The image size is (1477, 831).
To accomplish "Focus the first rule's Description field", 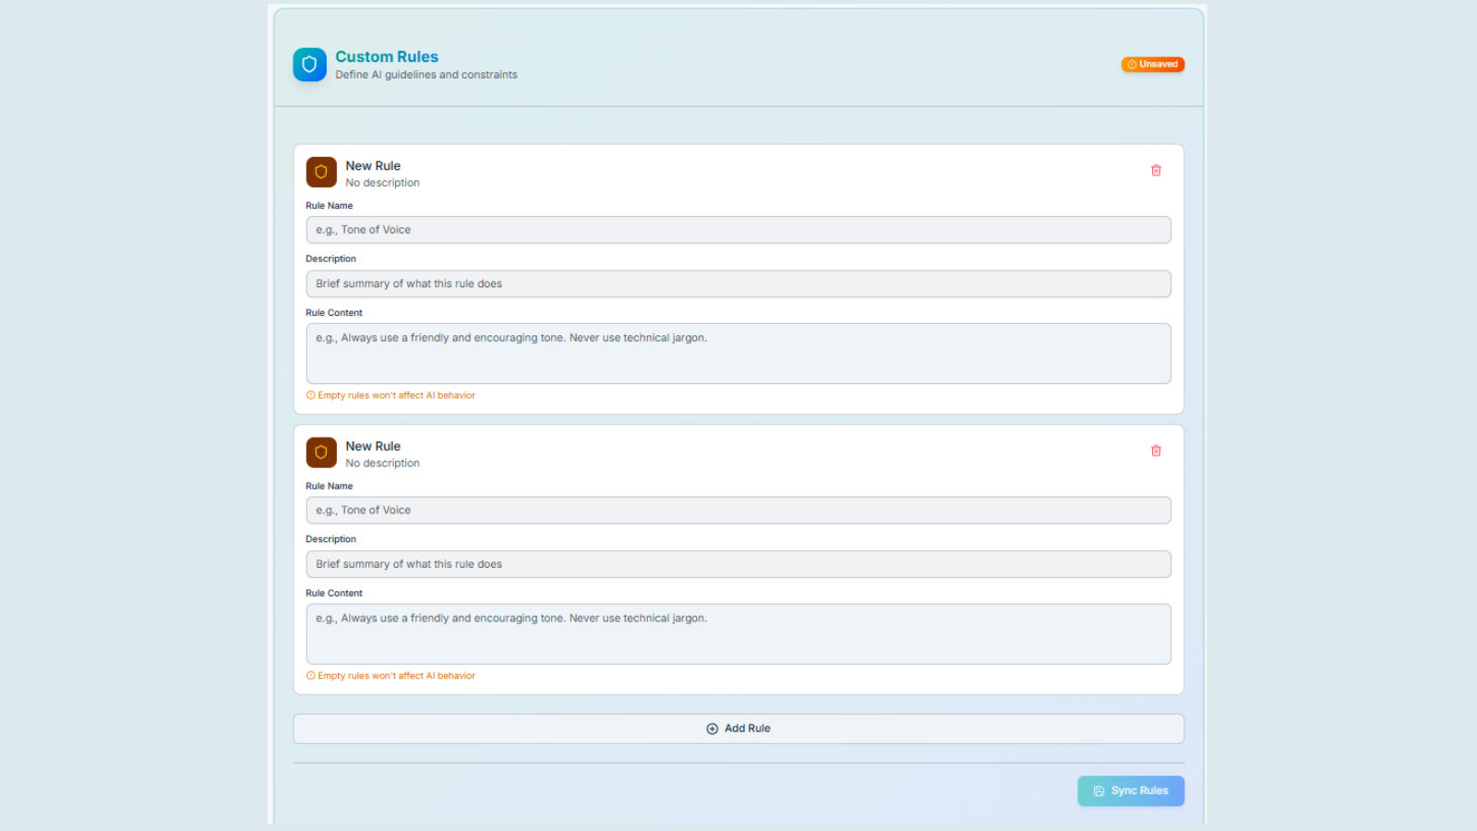I will coord(738,283).
